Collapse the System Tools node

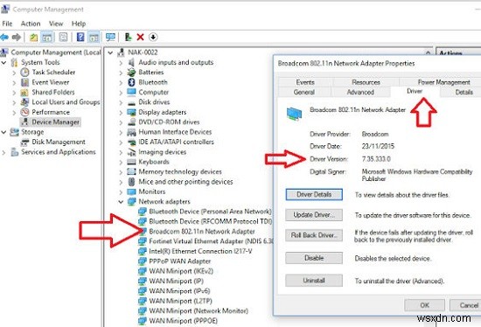click(4, 63)
